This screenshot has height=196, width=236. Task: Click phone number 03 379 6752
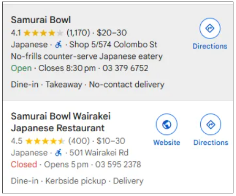(126, 68)
